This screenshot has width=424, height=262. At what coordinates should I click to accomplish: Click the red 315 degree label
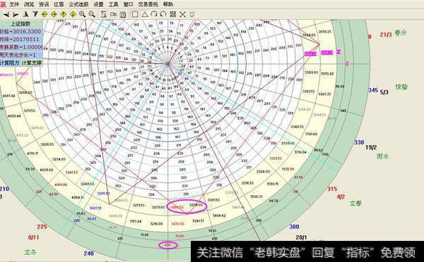[x=332, y=189]
